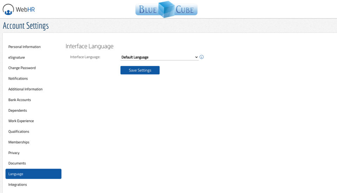Click the WebHR logo icon
This screenshot has width=337, height=193.
tap(8, 9)
